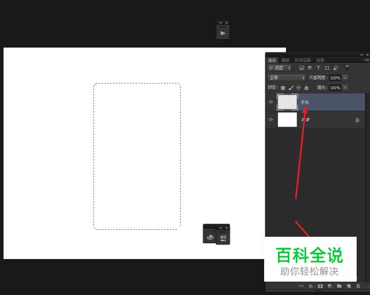
Task: Delete layer with trash icon
Action: 358,286
